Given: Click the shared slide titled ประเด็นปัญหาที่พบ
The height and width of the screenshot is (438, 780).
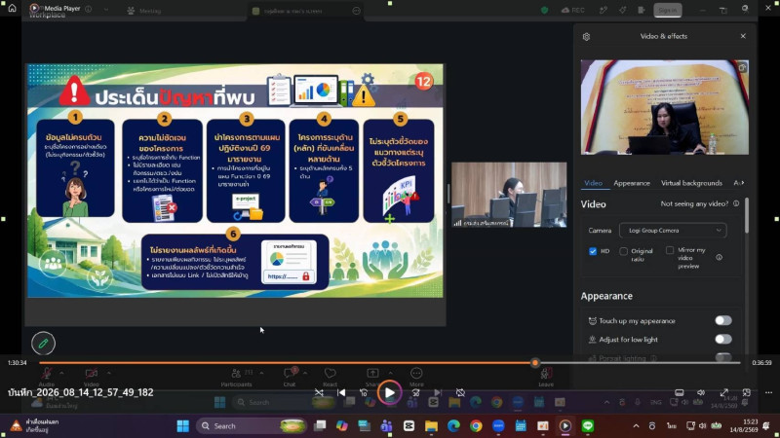Looking at the screenshot, I should point(235,181).
